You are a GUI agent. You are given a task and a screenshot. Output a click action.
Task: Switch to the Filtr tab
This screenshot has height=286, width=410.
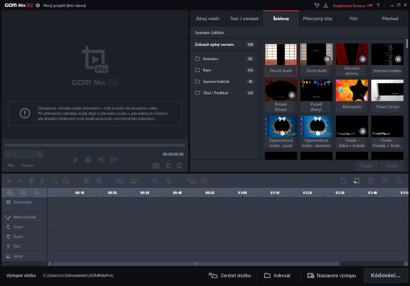tap(354, 19)
